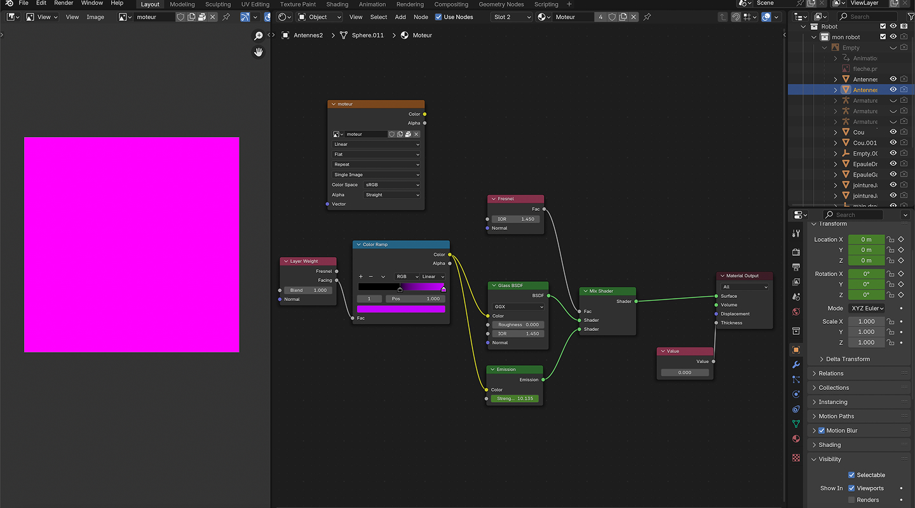Enable Show In Renders checkbox
The height and width of the screenshot is (508, 915).
[851, 500]
